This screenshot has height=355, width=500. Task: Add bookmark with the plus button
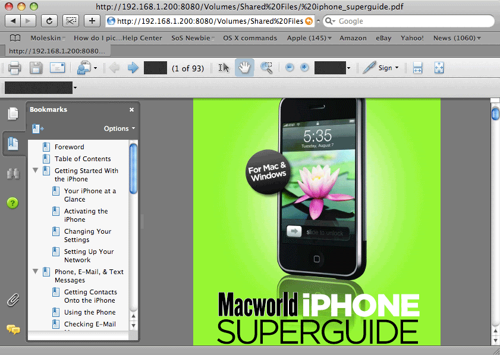click(x=92, y=21)
